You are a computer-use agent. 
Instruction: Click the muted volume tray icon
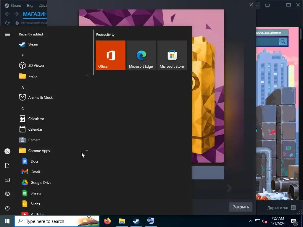[x=265, y=221]
